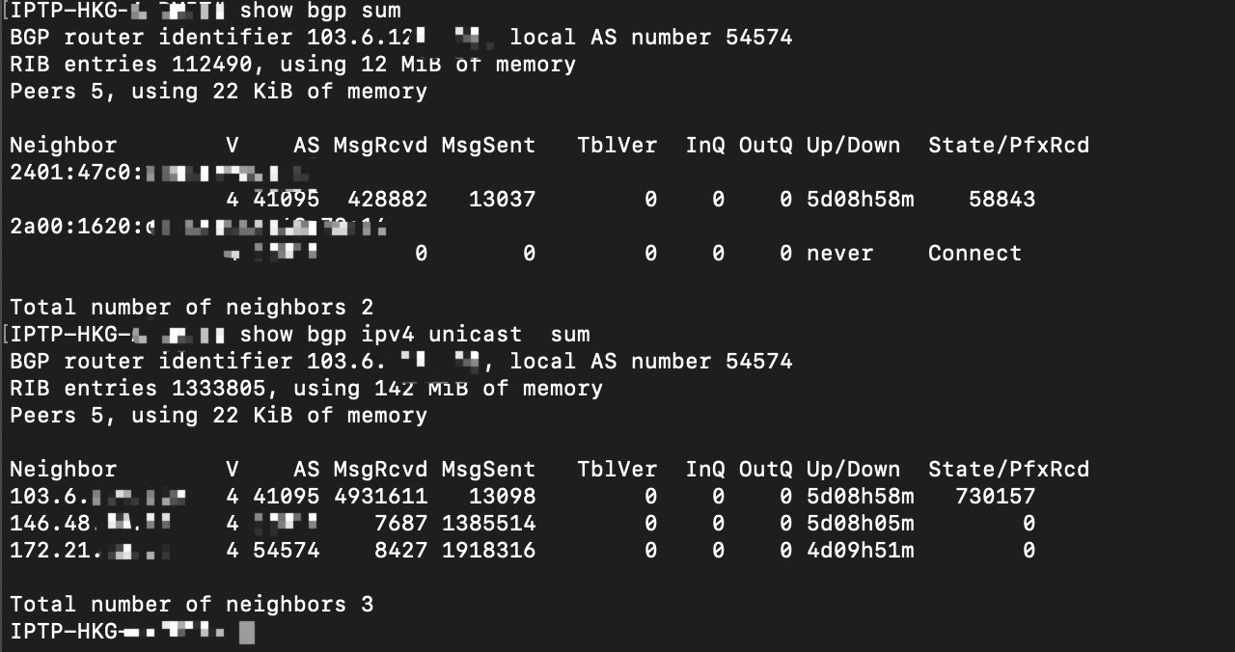Click the received prefix count 730157
The image size is (1235, 652).
click(x=995, y=497)
